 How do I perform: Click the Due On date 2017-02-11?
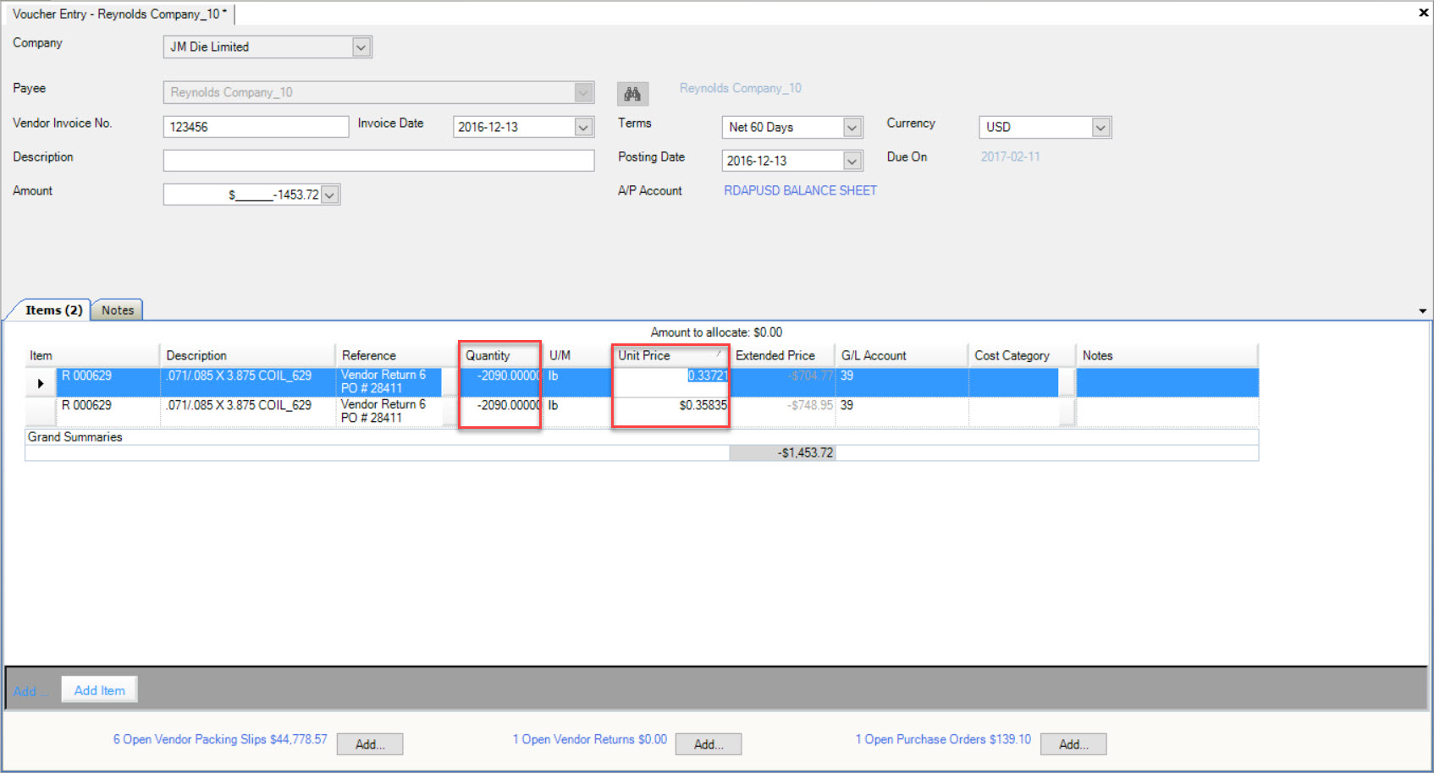1010,157
